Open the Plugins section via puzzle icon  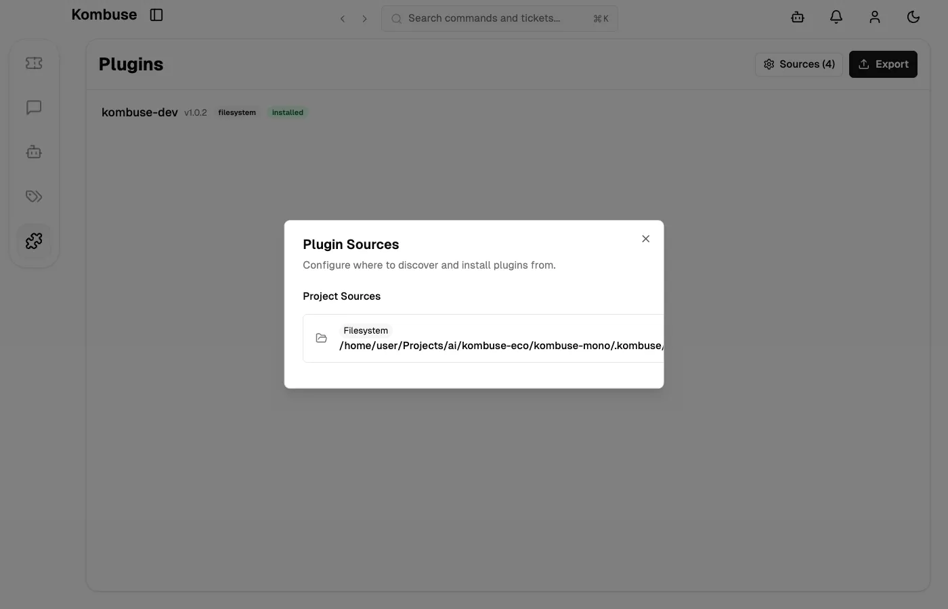point(33,240)
